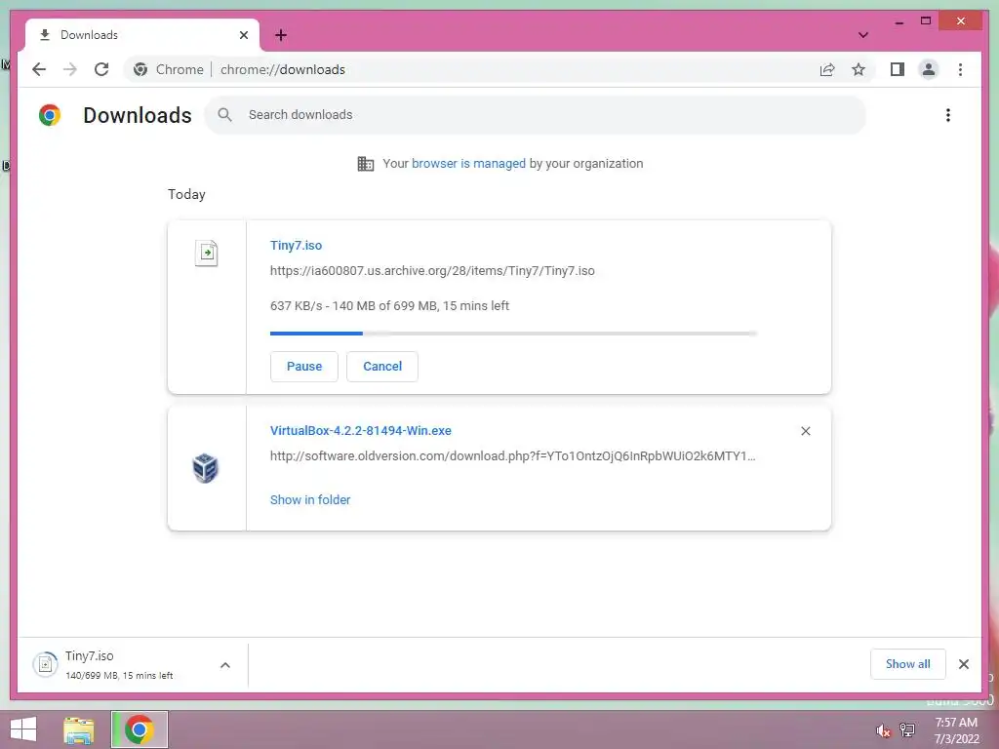Screen dimensions: 999x749
Task: Cancel the Tiny7.iso download
Action: [x=382, y=367]
